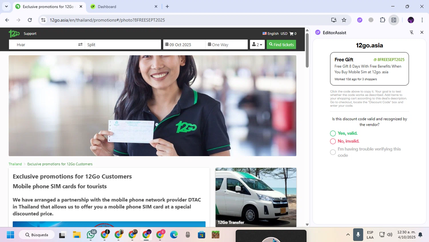Screen dimensions: 429x242
Task: Click the browser address bar URL
Action: pyautogui.click(x=107, y=20)
